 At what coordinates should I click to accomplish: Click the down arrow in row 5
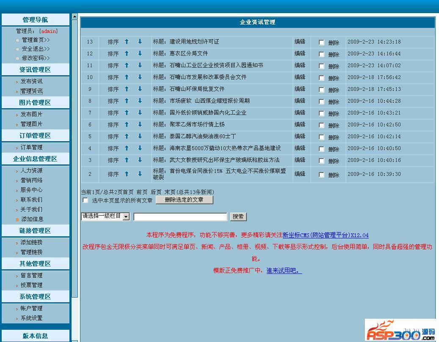(x=140, y=137)
